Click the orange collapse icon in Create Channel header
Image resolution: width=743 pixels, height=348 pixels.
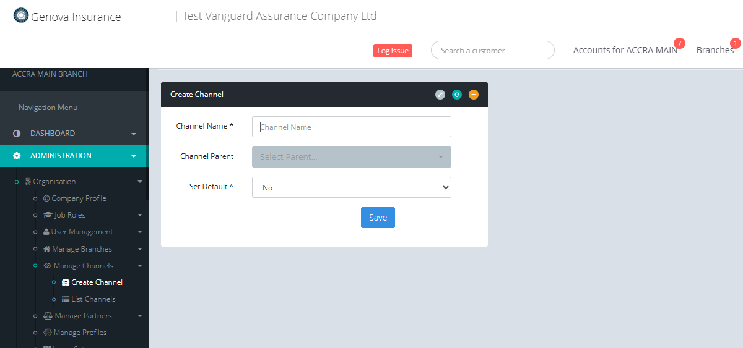[474, 95]
